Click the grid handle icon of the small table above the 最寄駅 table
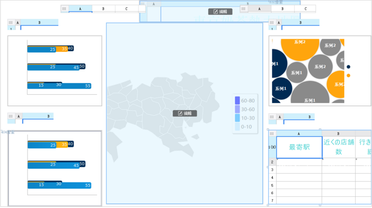372x208 pixels. (x=272, y=116)
